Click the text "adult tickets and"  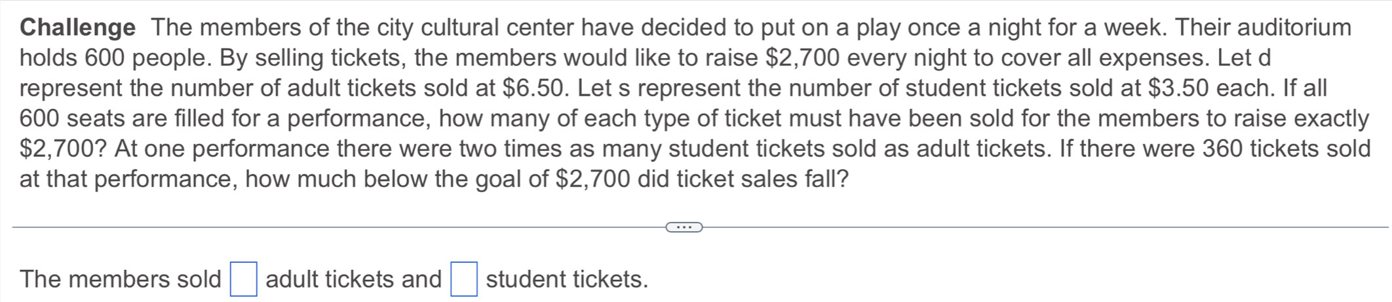pos(353,279)
